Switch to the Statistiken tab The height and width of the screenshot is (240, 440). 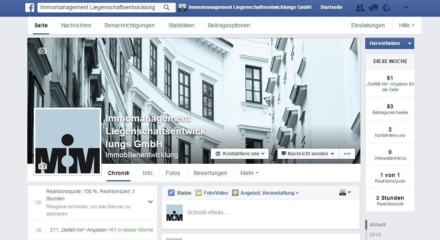[x=181, y=25]
